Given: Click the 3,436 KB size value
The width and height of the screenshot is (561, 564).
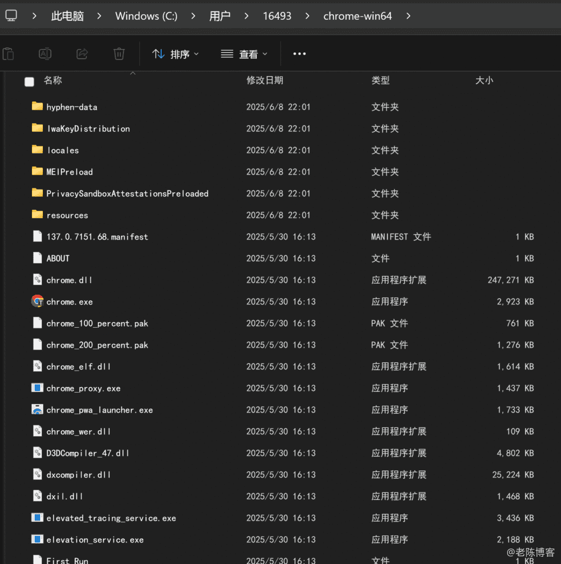Looking at the screenshot, I should coord(515,518).
